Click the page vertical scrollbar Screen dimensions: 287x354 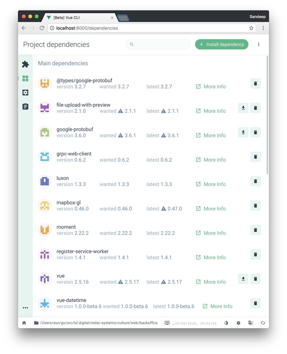click(268, 115)
